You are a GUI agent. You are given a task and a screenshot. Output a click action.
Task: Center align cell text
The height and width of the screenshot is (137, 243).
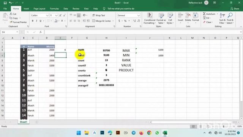75,21
